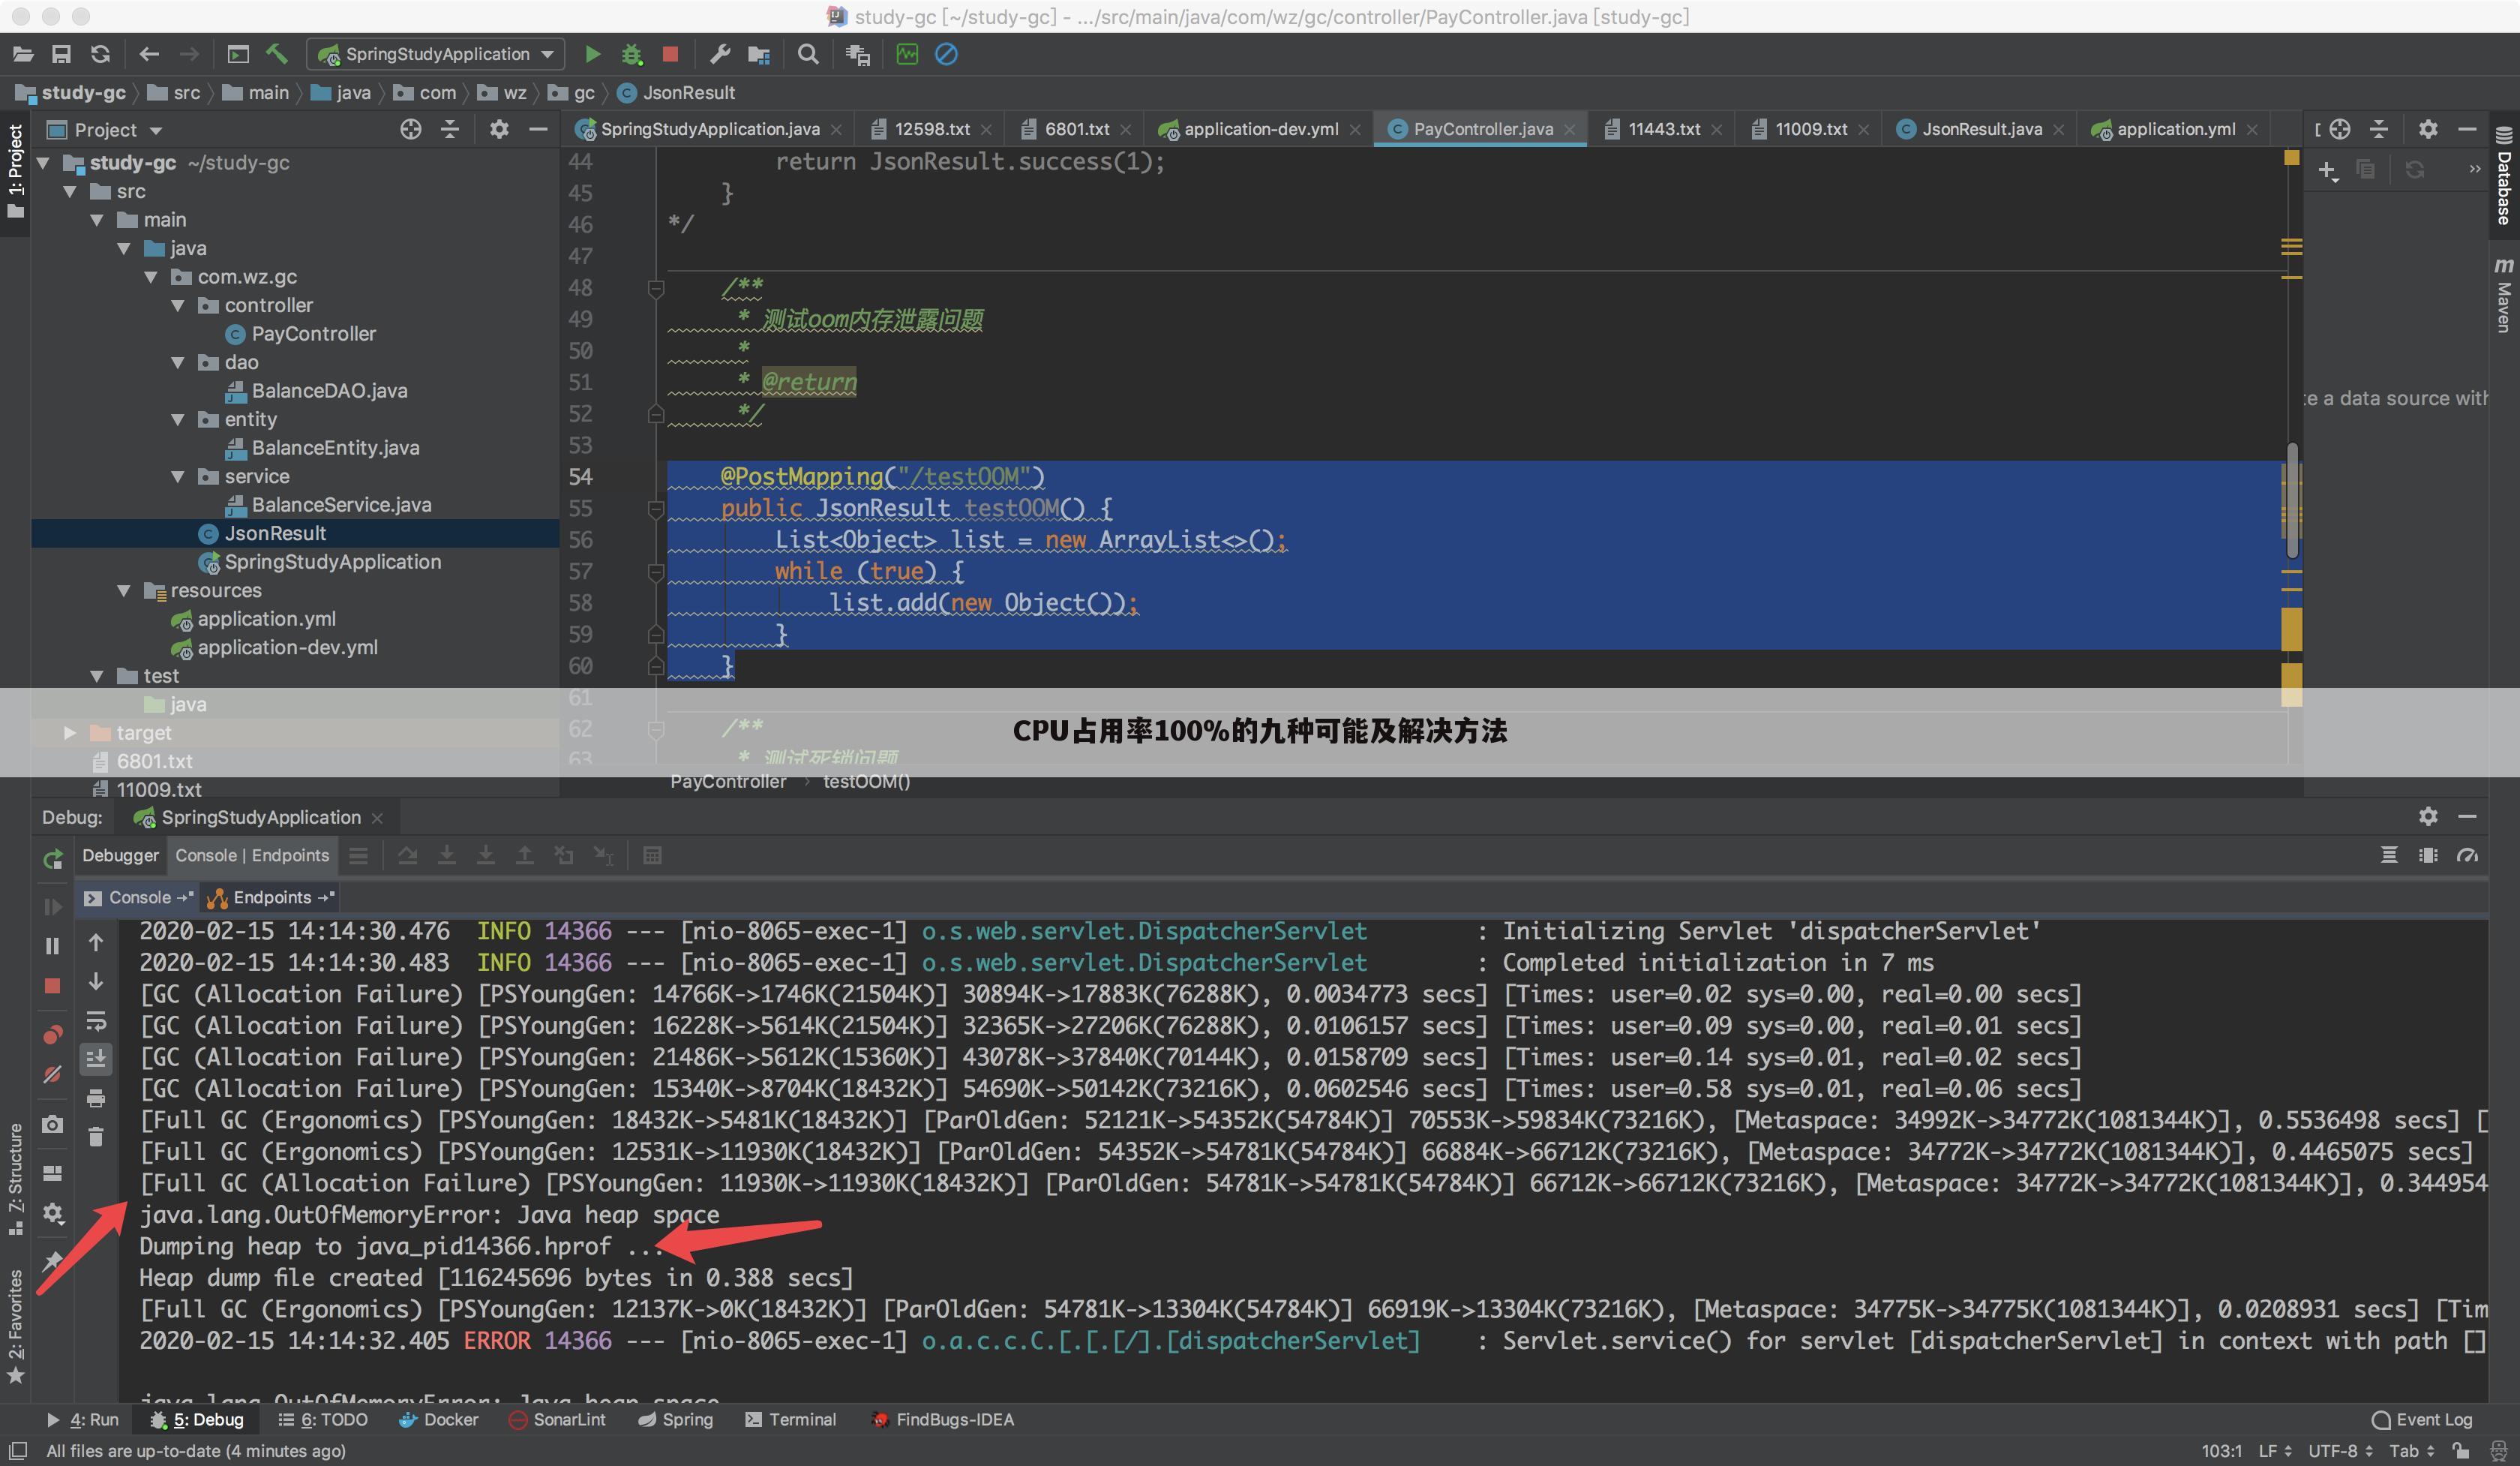Open the Terminal tool window
This screenshot has height=1466, width=2520.
[791, 1420]
